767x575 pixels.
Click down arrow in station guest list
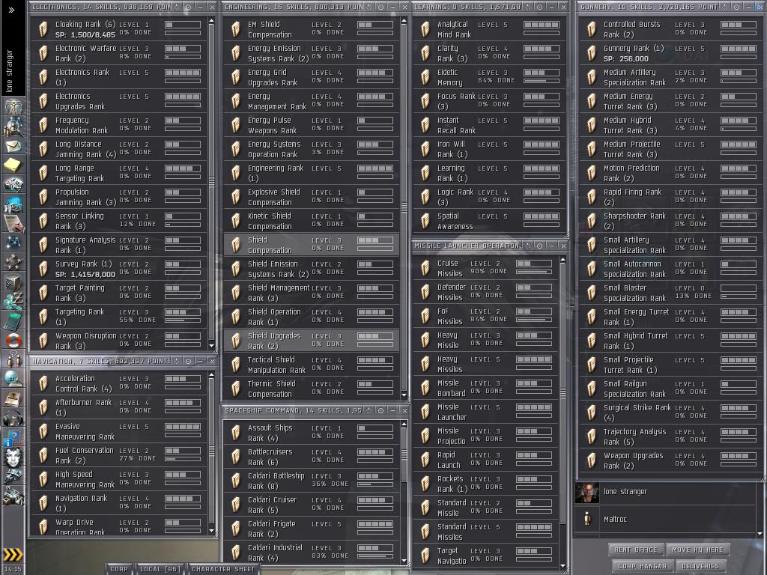(x=760, y=534)
